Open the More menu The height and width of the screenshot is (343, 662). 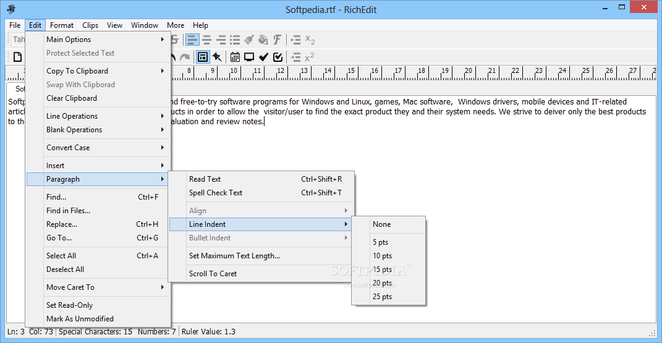point(175,25)
